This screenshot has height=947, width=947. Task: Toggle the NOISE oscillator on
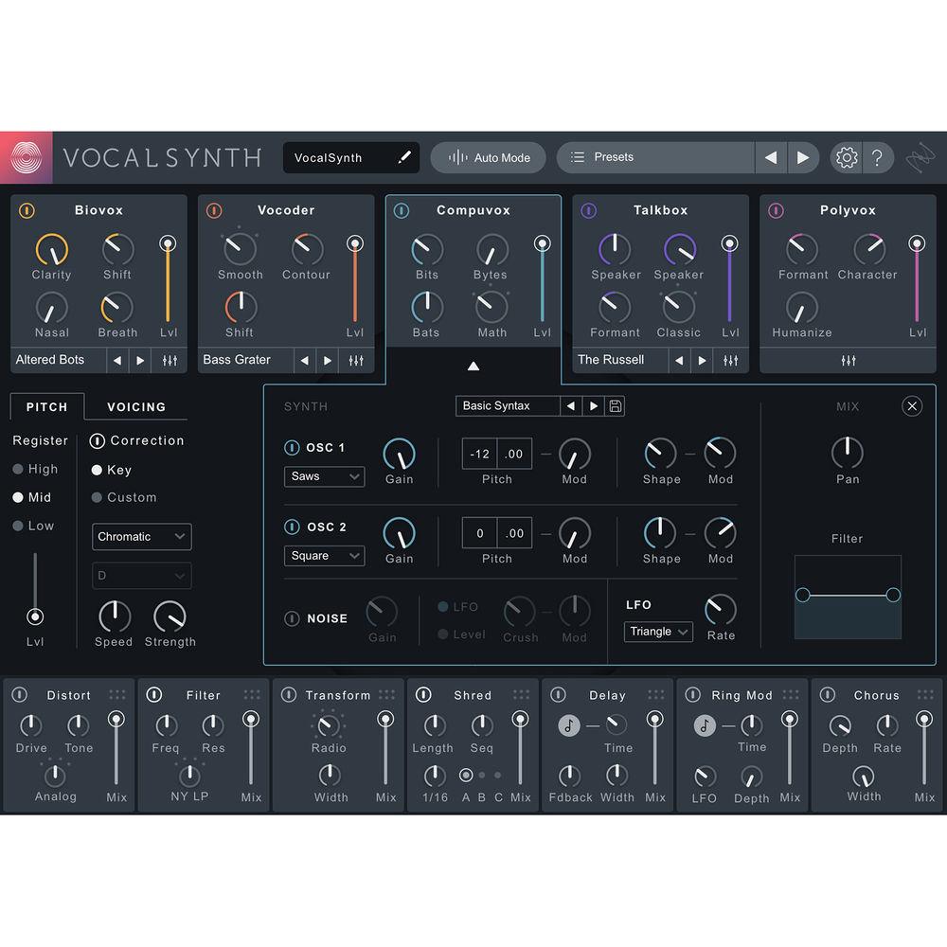click(292, 618)
